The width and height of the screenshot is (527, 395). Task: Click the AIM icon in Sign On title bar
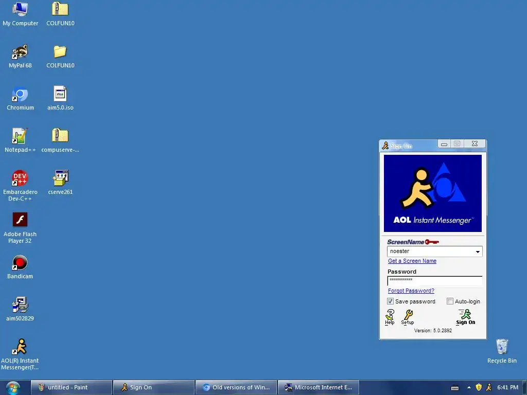[385, 146]
